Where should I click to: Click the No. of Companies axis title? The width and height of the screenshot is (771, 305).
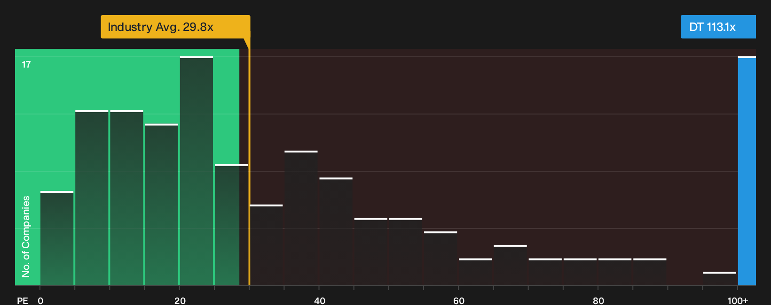coord(26,236)
